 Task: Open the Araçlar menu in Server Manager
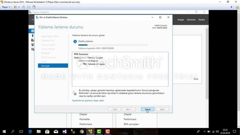tap(181, 20)
